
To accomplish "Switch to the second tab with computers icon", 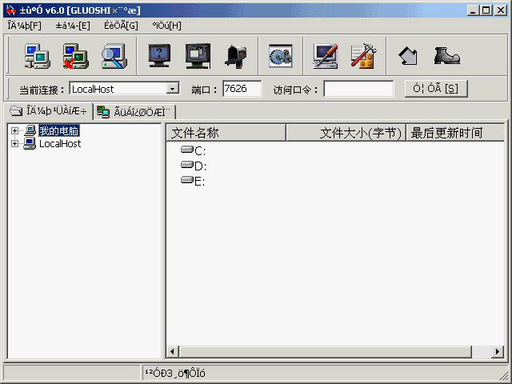I will pos(134,111).
